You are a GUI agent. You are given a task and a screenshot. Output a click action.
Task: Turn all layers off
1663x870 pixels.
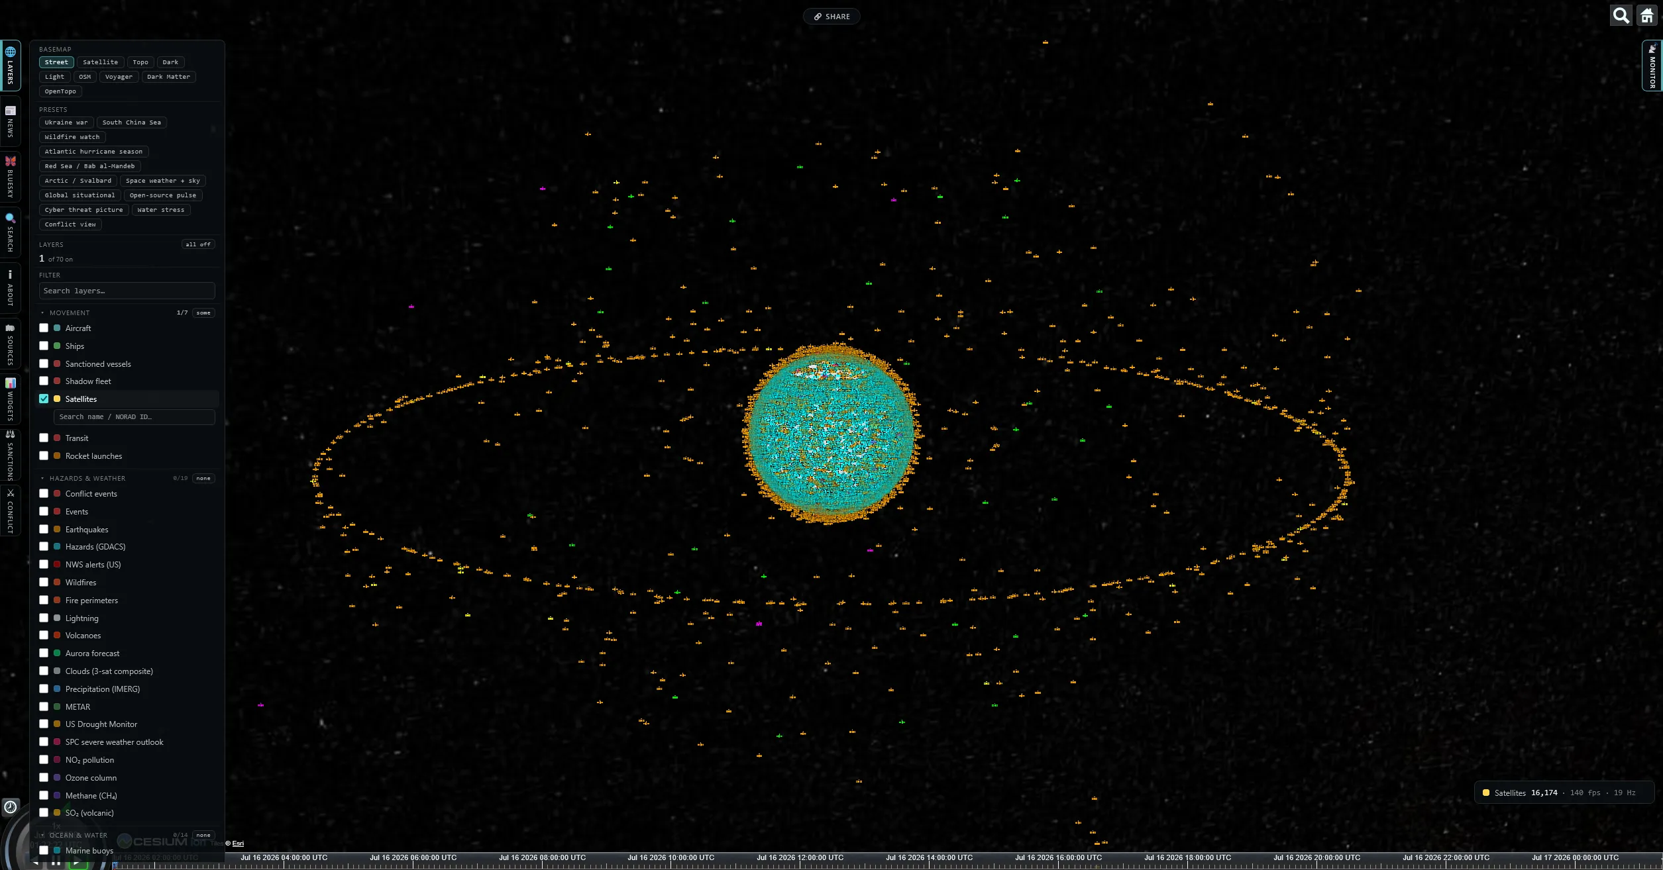click(x=198, y=244)
